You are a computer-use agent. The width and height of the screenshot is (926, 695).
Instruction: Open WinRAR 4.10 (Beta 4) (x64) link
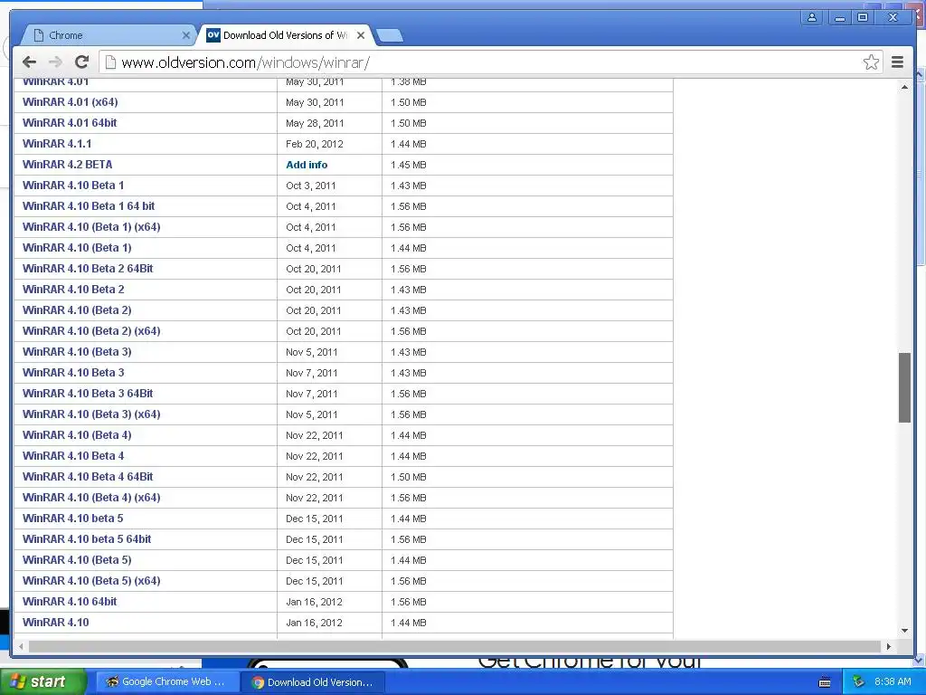point(91,498)
